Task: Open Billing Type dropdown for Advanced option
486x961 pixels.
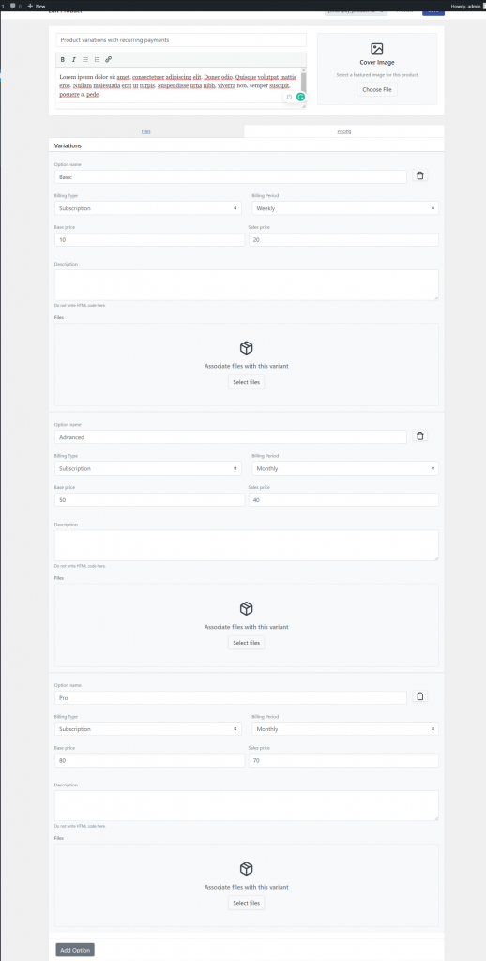Action: pos(147,468)
